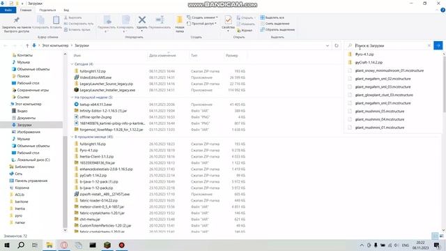Click the Удалить delete icon
Image resolution: width=446 pixels, height=251 pixels.
tap(142, 23)
